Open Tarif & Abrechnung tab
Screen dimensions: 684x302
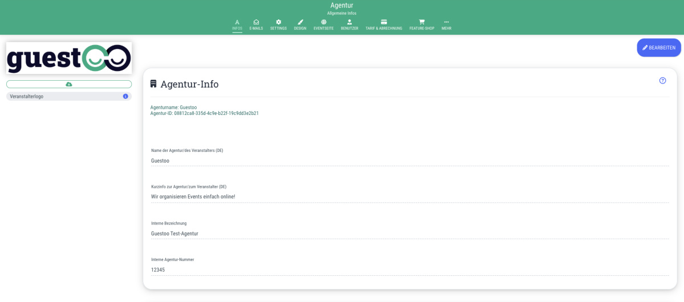384,25
